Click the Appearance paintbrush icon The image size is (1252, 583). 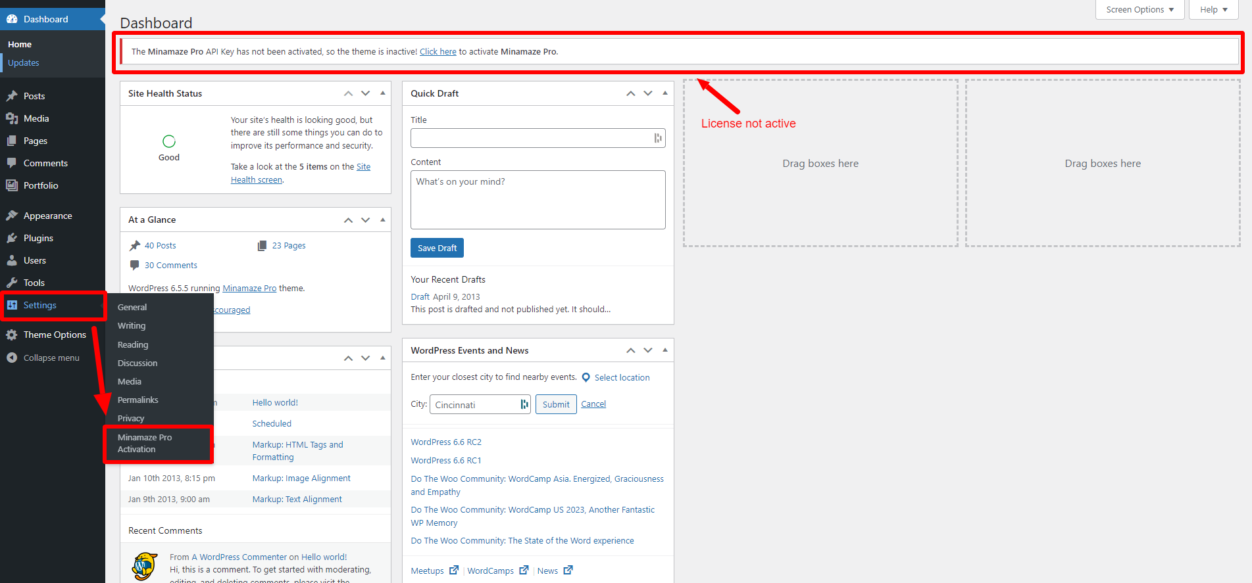click(12, 216)
